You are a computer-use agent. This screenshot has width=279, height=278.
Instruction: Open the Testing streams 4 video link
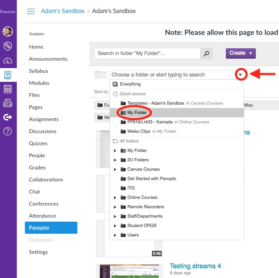point(195,266)
